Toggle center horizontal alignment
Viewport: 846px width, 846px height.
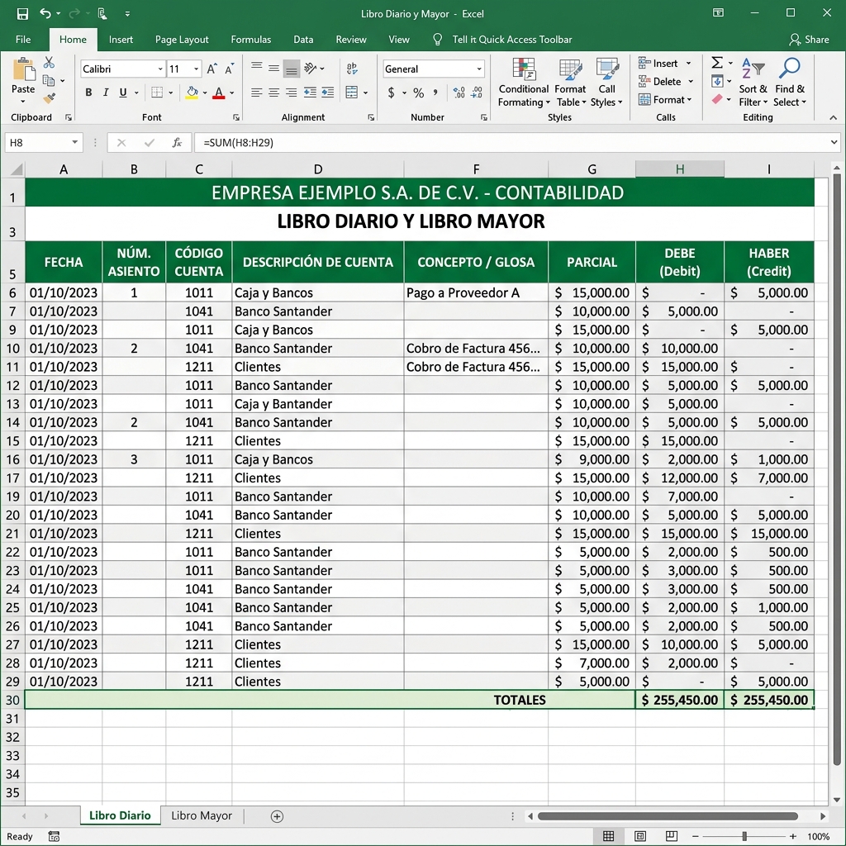click(274, 93)
